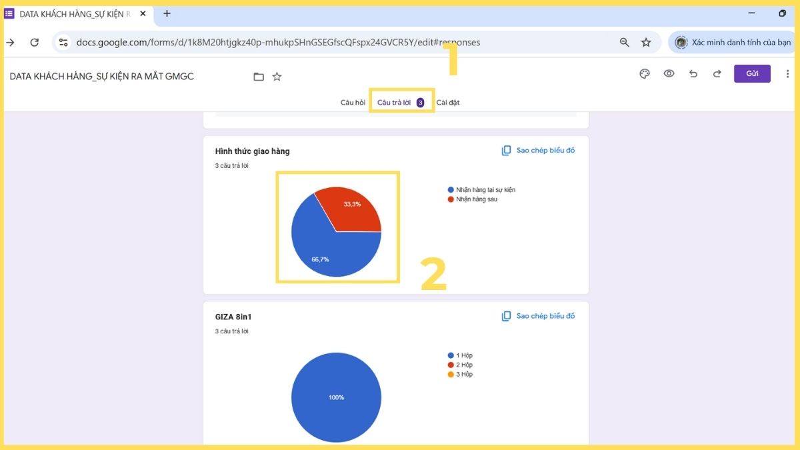Reload the page with the refresh icon

pos(35,42)
